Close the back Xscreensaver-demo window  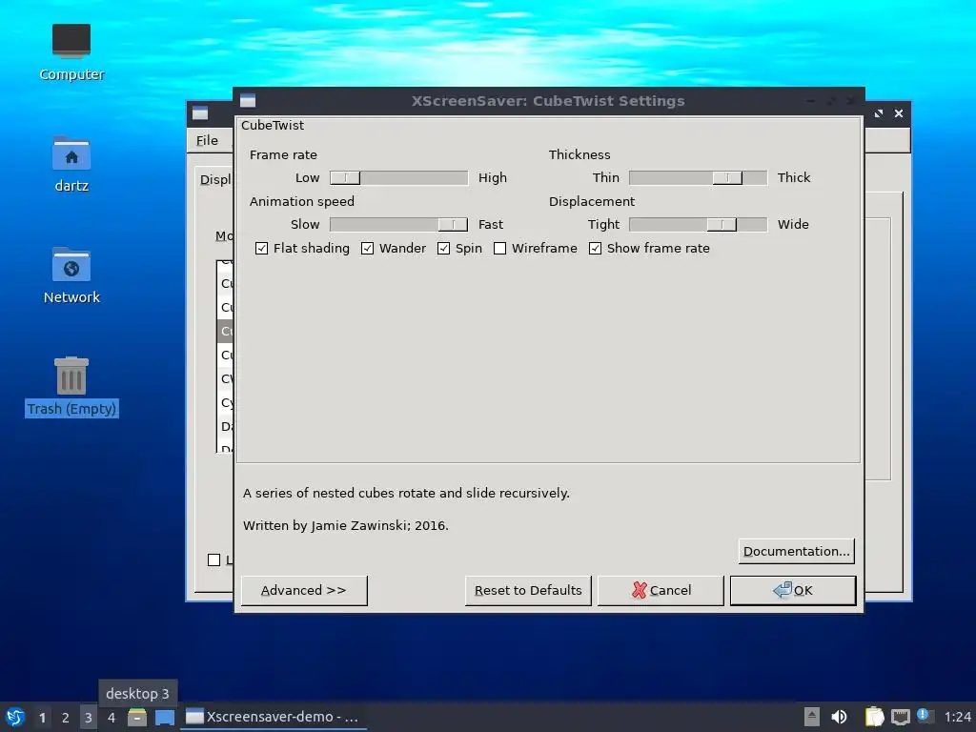pyautogui.click(x=898, y=114)
